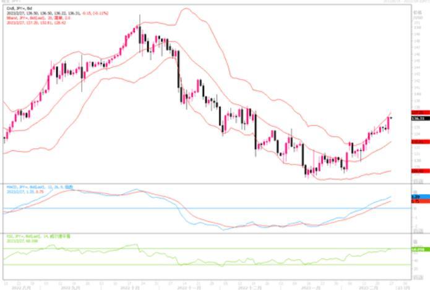Click the MACD values line reading 1.29, 0.75

(x=24, y=192)
